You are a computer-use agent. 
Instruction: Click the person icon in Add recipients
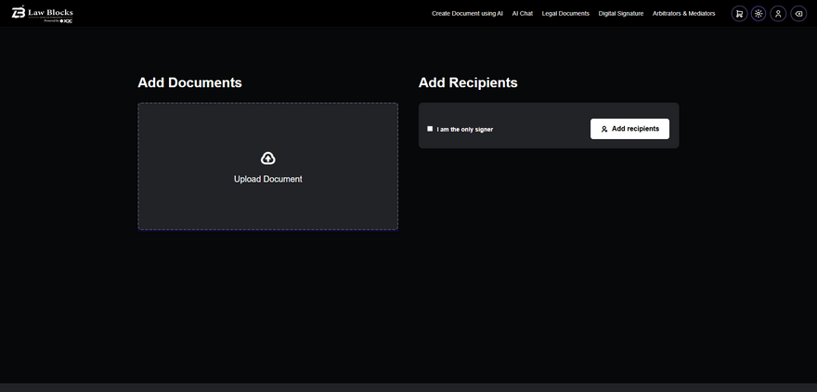coord(604,129)
